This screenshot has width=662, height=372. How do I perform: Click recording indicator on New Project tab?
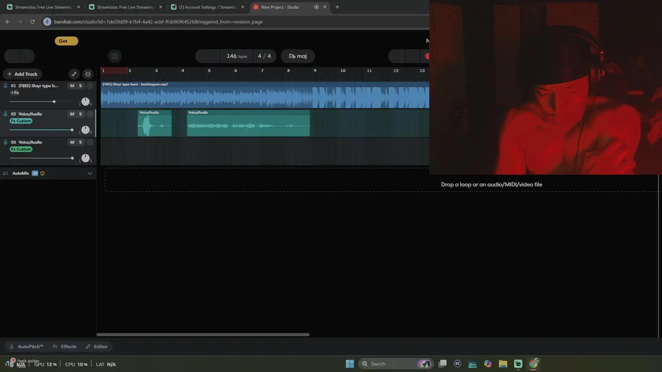tap(317, 7)
